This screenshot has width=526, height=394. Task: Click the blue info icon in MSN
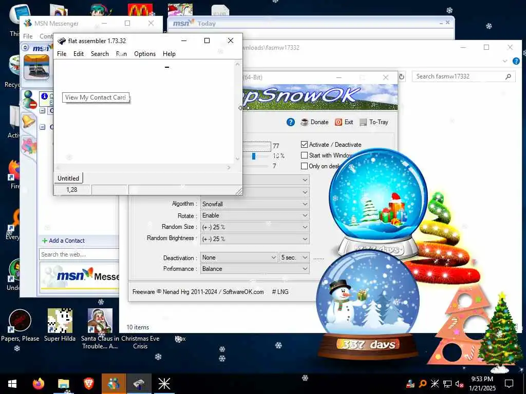[44, 96]
